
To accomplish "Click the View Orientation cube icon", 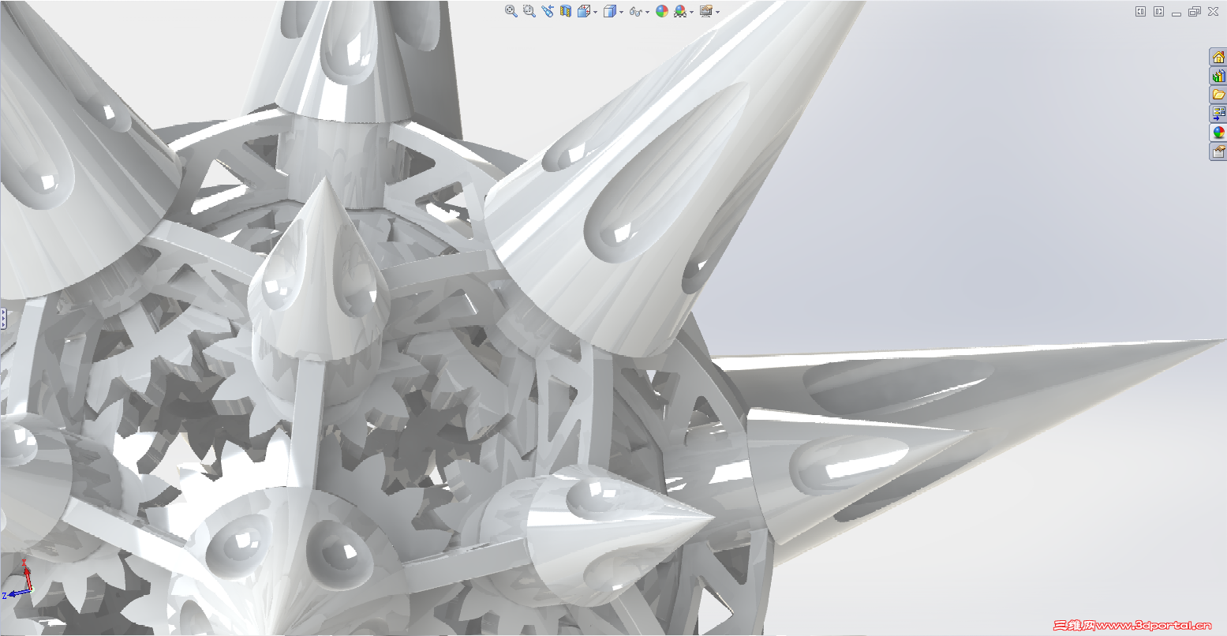I will coord(584,11).
